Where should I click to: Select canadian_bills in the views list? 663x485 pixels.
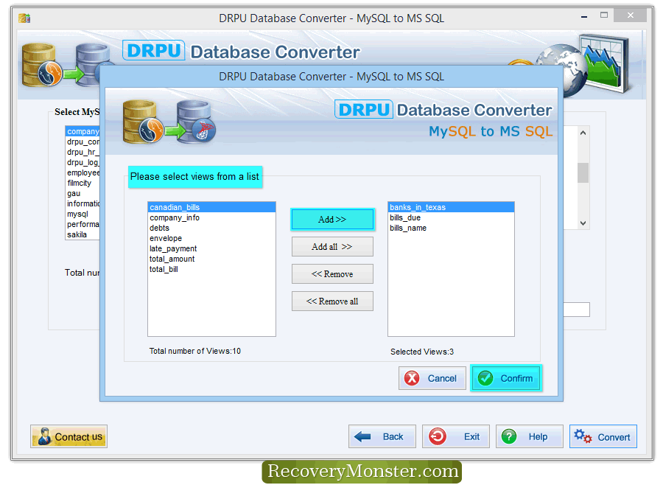211,207
